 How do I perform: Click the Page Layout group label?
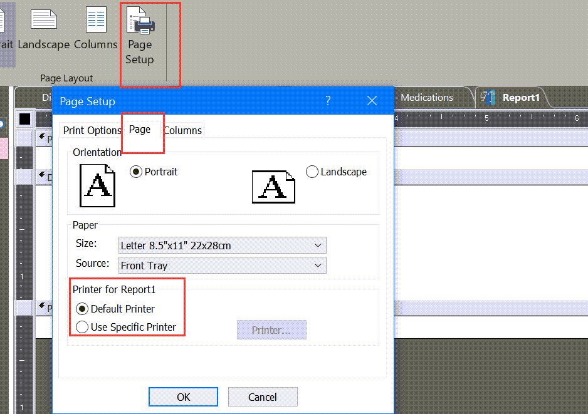point(66,78)
